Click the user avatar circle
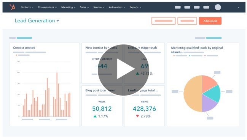Screen dimensions: 247x140 coord(218,7)
